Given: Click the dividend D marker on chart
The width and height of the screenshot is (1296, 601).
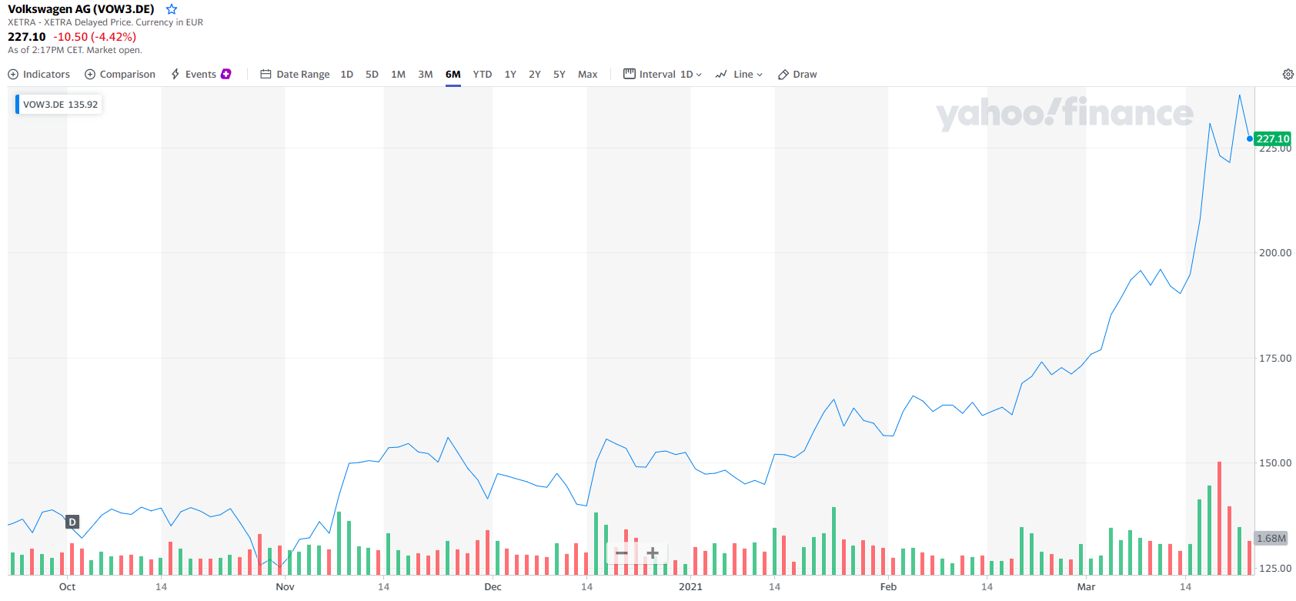Looking at the screenshot, I should (x=72, y=522).
